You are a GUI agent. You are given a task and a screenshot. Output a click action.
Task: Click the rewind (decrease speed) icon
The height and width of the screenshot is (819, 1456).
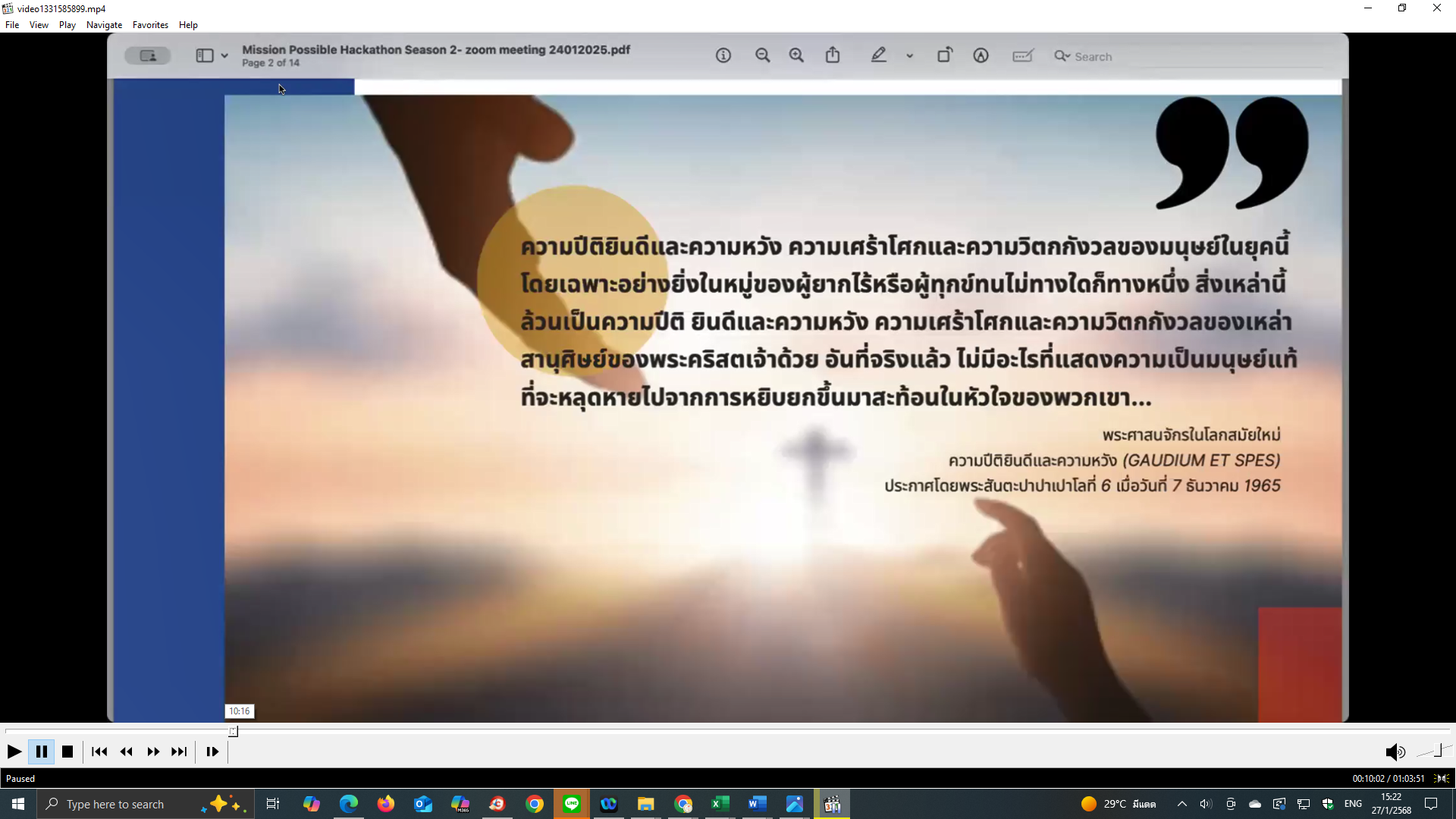[x=126, y=752]
